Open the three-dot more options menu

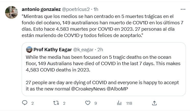pyautogui.click(x=183, y=9)
